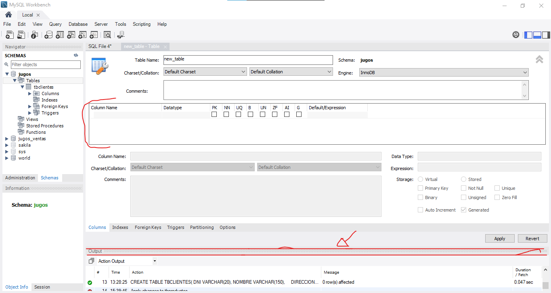Click the Revert button
The height and width of the screenshot is (293, 551).
click(532, 239)
